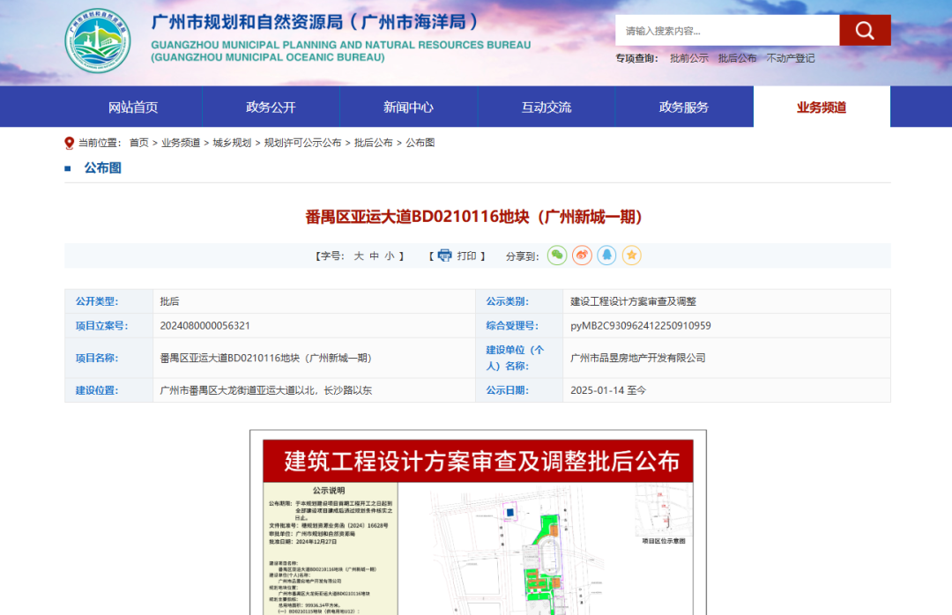Open the site plan announcement image

pyautogui.click(x=478, y=522)
